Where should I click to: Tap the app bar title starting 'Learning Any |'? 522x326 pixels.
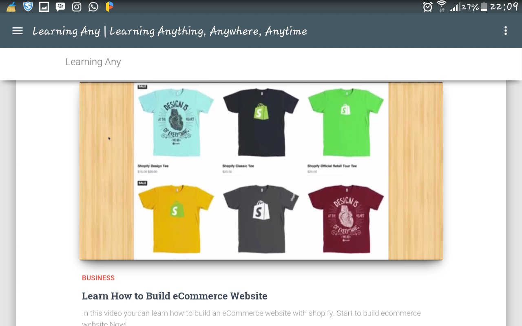170,31
